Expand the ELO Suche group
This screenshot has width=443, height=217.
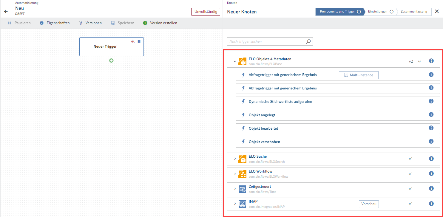coord(235,159)
